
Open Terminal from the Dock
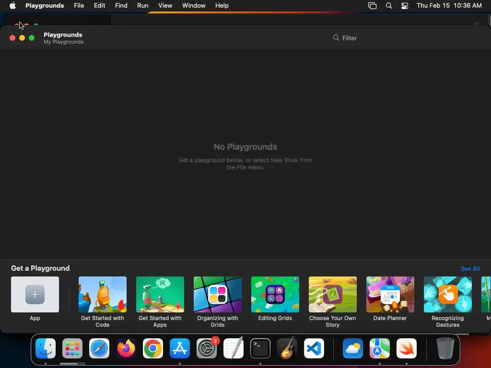[x=260, y=348]
